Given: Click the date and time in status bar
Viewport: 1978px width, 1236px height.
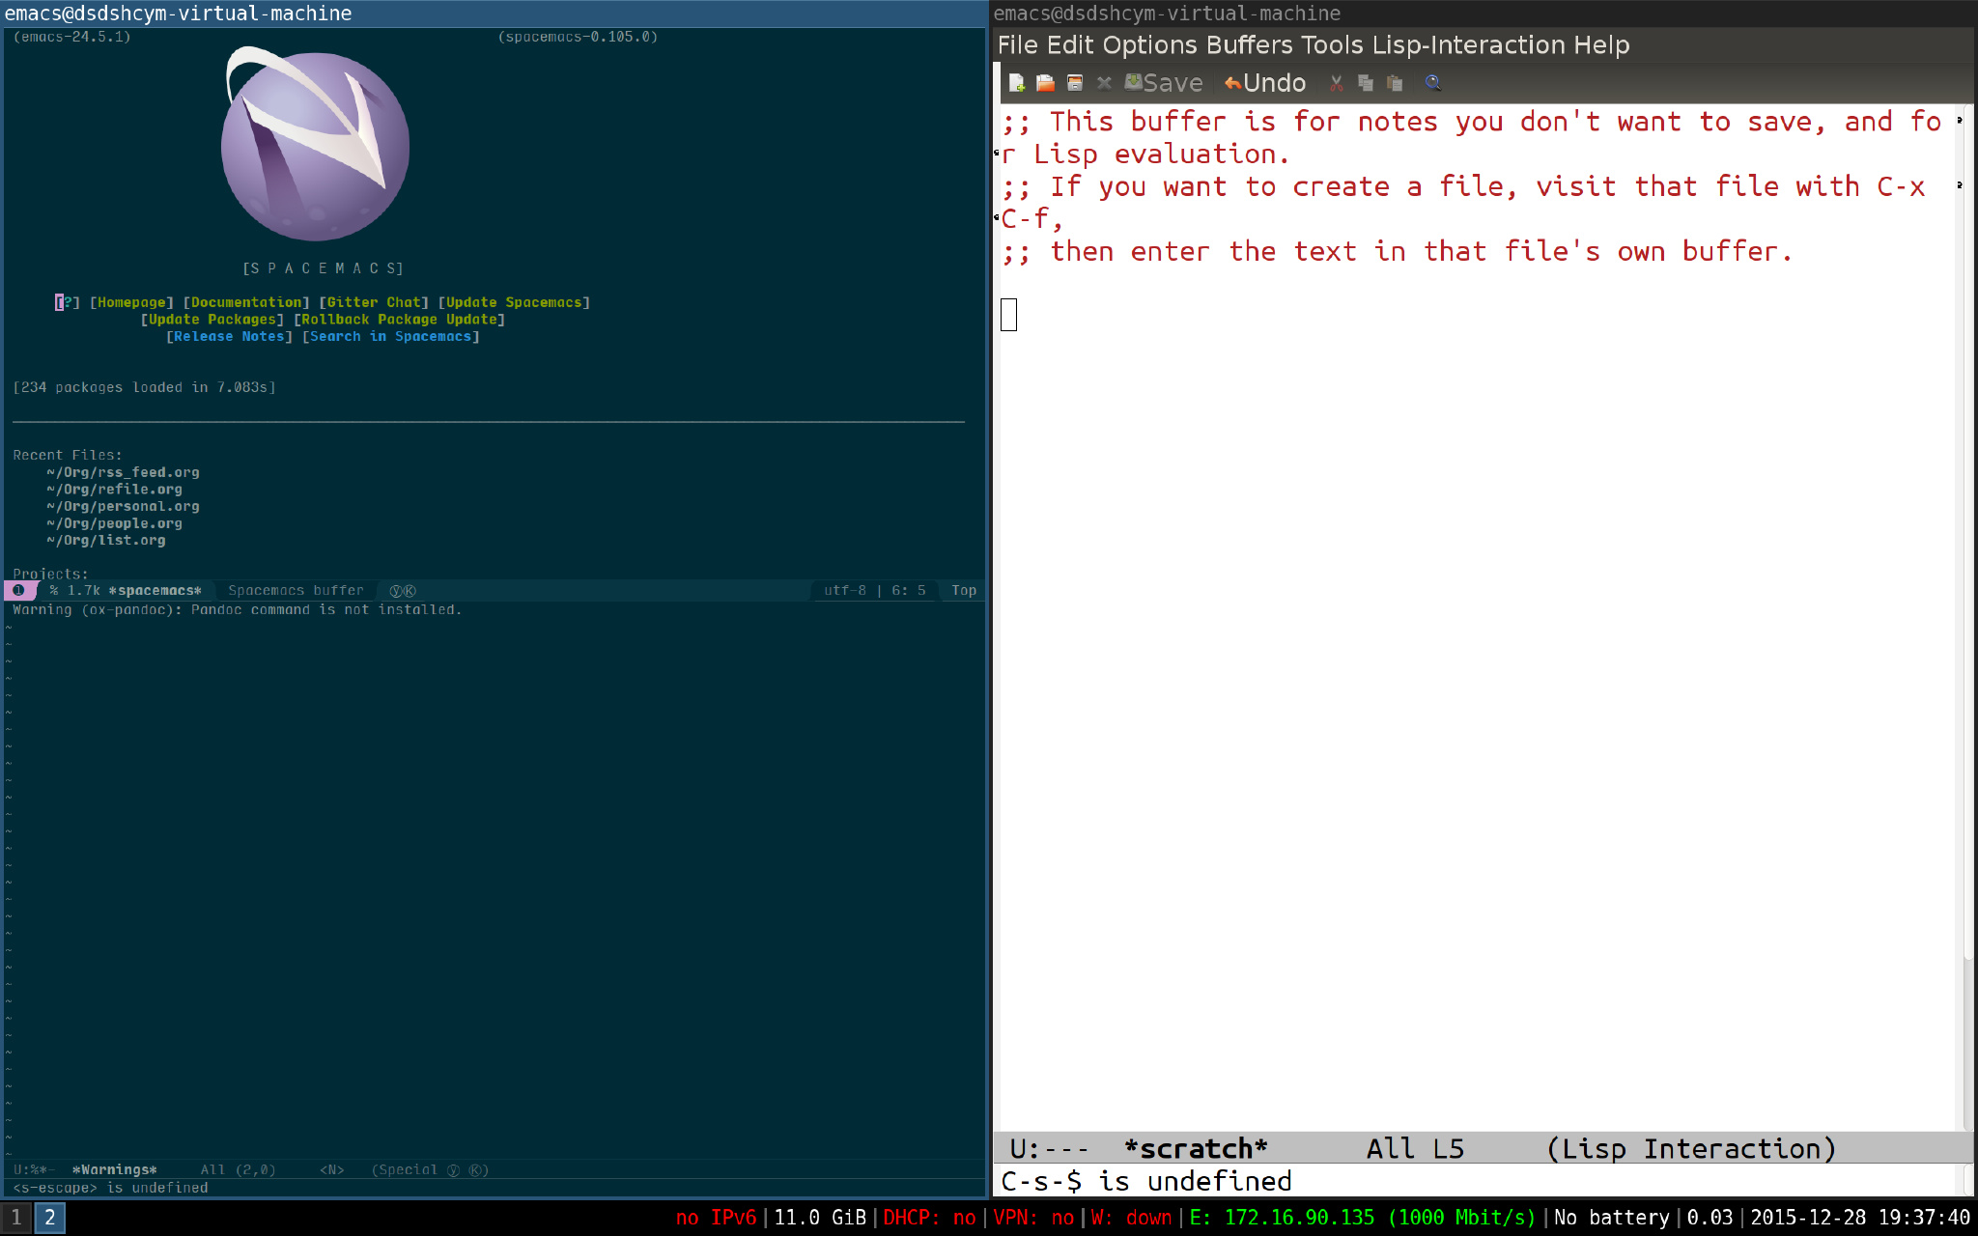Looking at the screenshot, I should click(x=1860, y=1218).
